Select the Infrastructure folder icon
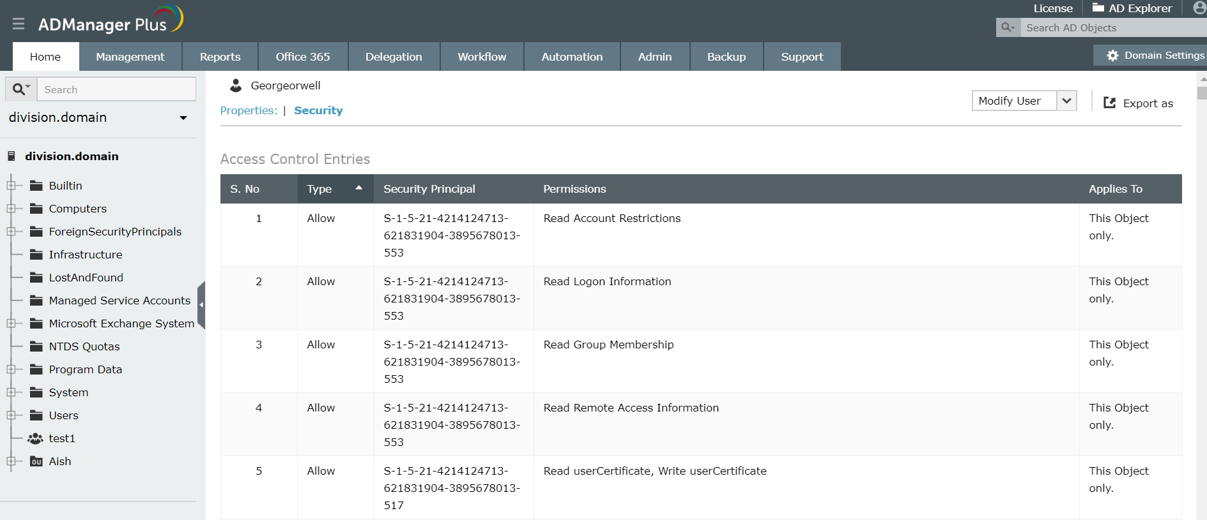The height and width of the screenshot is (520, 1207). coord(36,255)
